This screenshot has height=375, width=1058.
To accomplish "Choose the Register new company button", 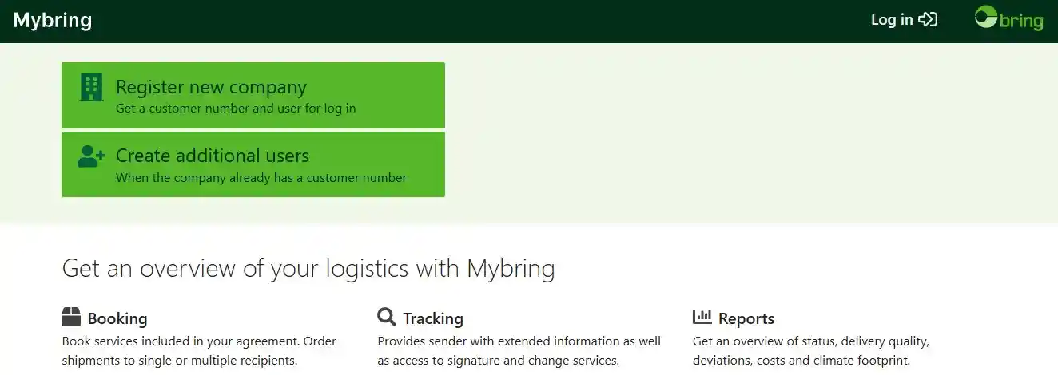I will 253,95.
